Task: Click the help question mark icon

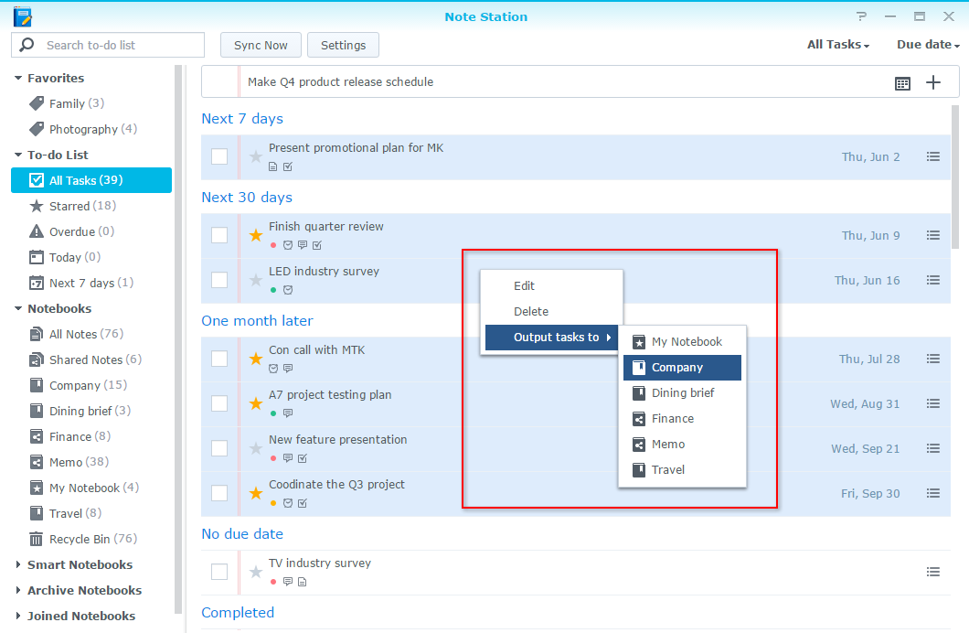Action: 861,16
